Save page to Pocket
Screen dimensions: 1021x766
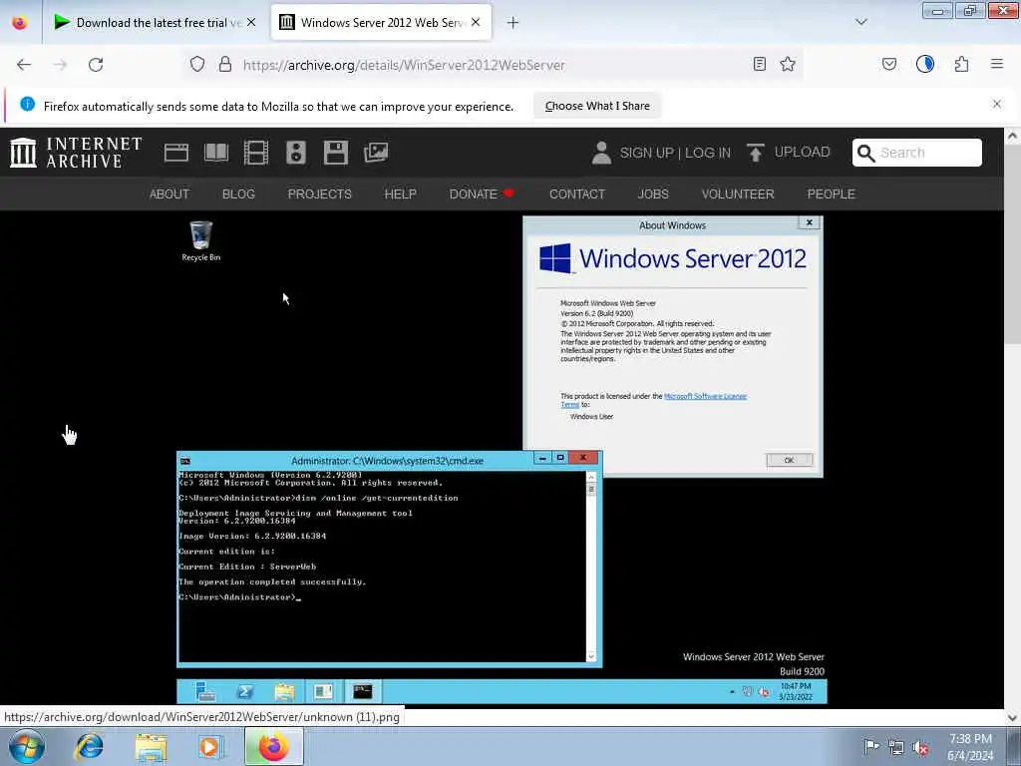click(888, 64)
